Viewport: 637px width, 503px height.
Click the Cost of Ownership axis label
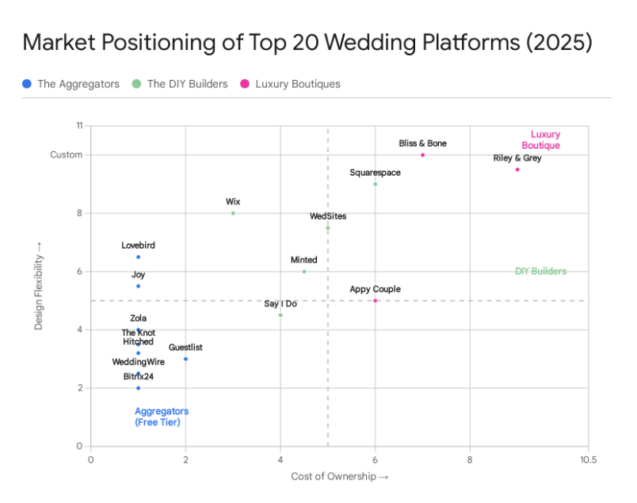click(340, 476)
